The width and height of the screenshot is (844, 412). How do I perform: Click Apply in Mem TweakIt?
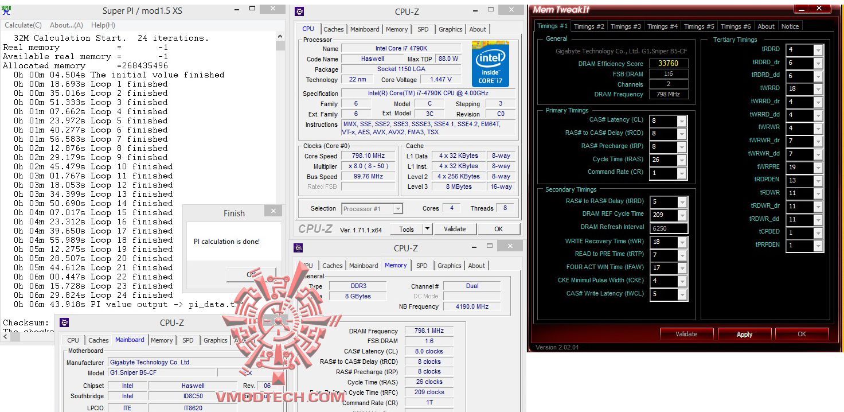coord(744,334)
